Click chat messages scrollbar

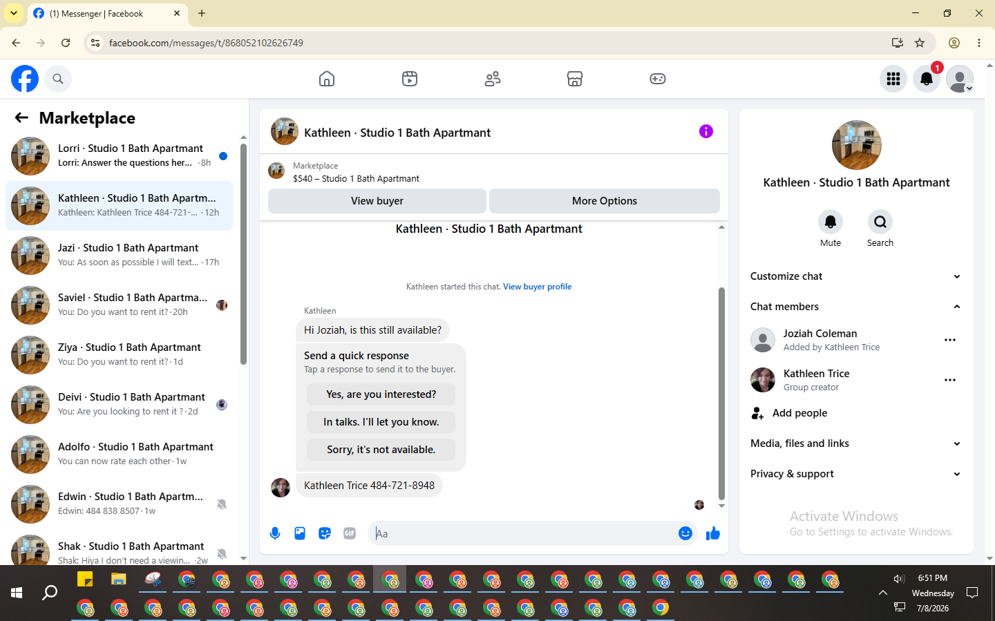click(x=721, y=394)
